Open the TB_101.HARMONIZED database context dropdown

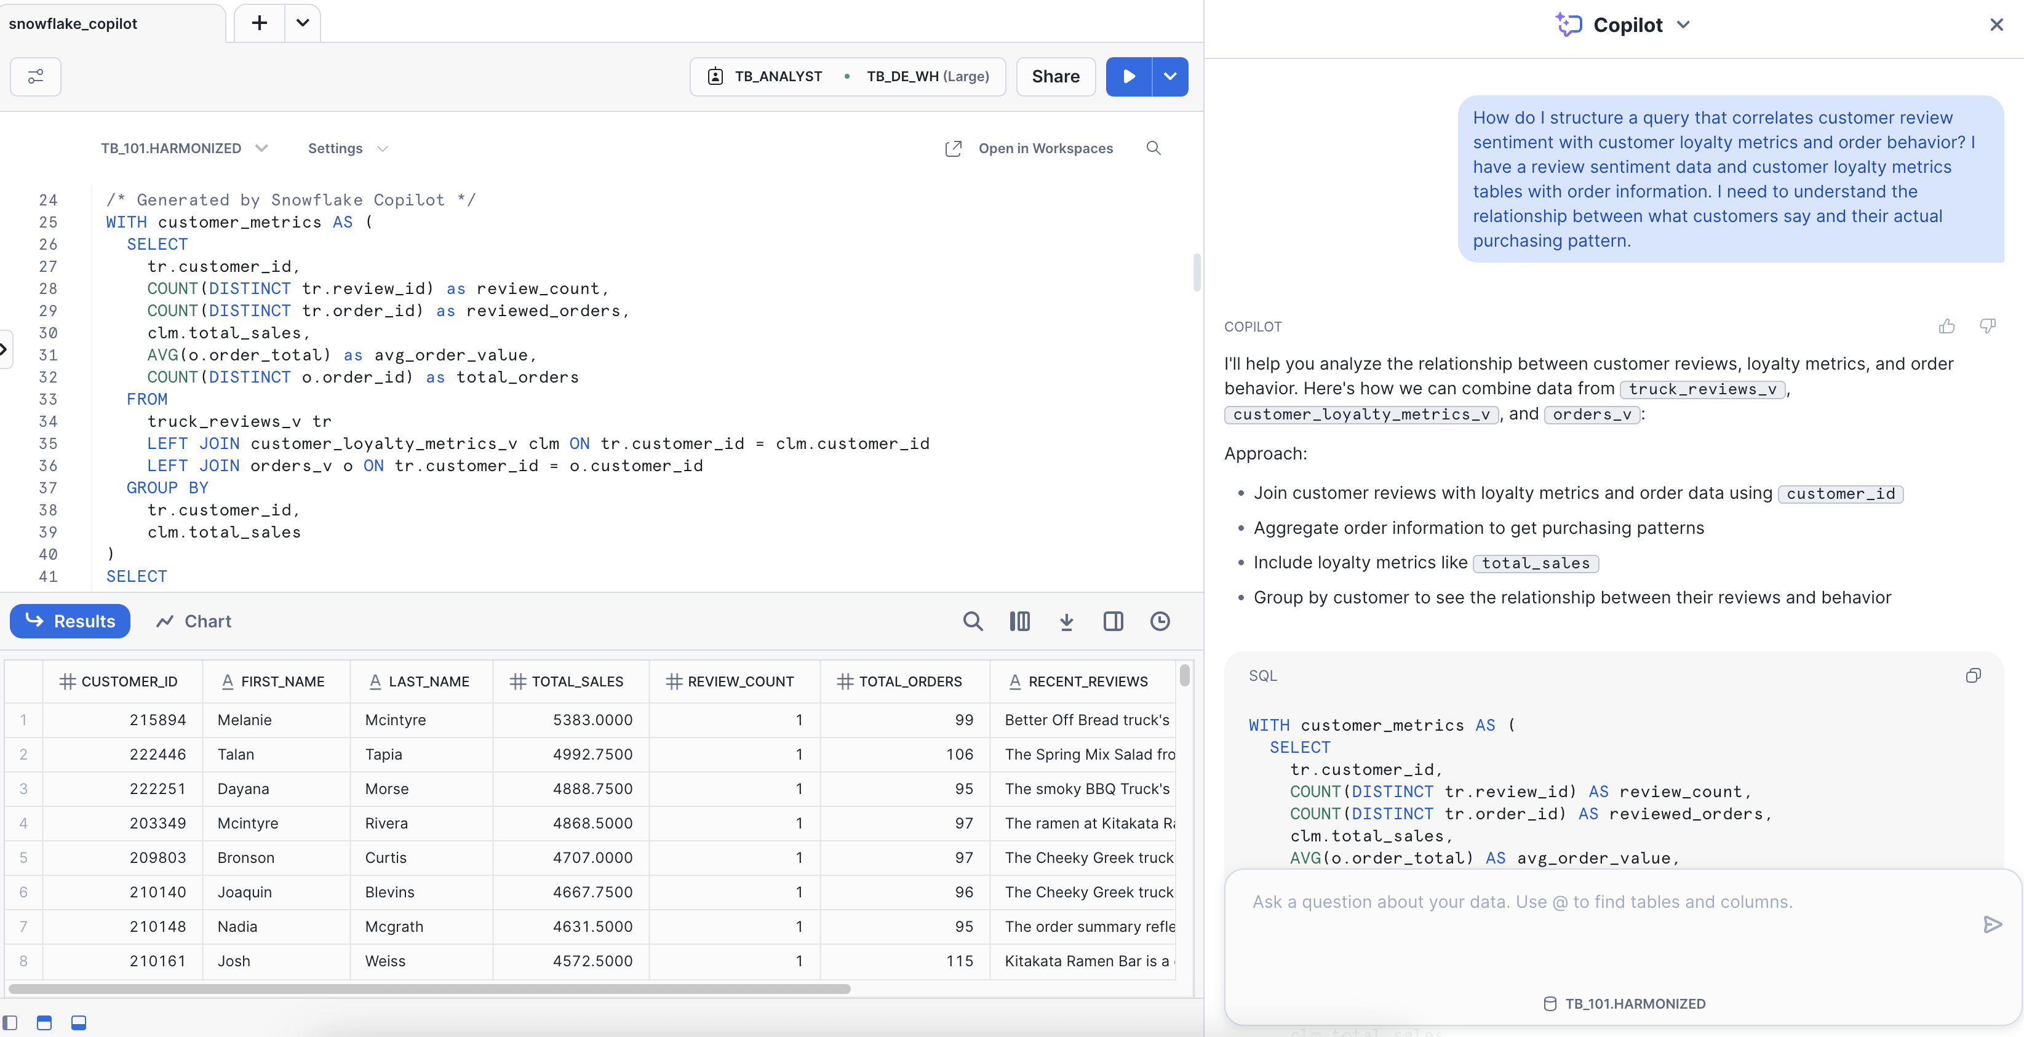point(184,148)
